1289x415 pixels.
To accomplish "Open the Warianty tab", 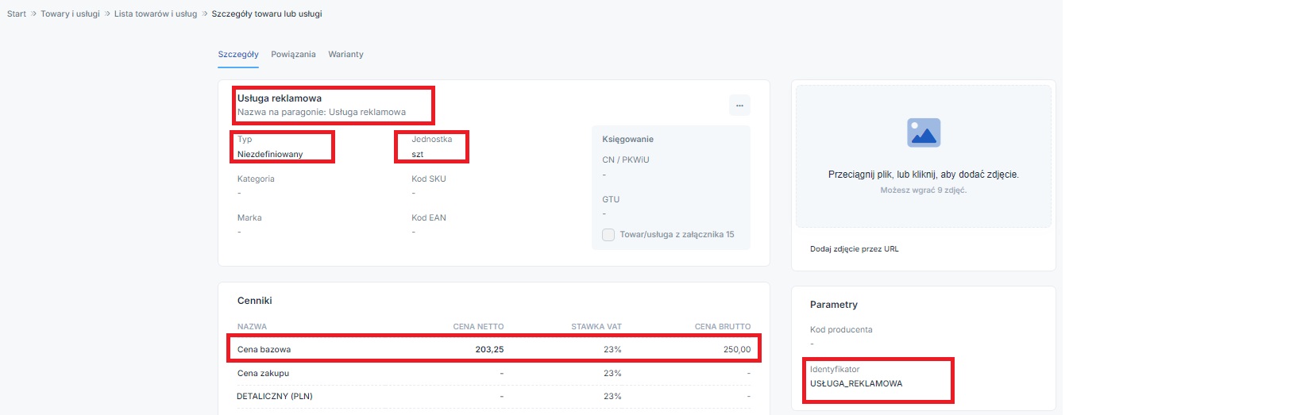I will tap(345, 55).
